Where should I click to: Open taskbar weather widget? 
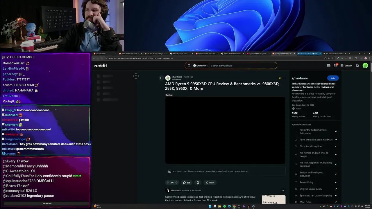point(97,206)
